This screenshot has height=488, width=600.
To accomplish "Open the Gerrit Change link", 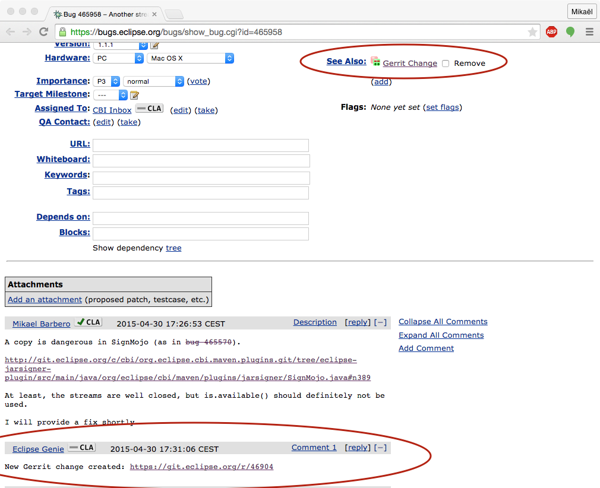I will point(410,64).
